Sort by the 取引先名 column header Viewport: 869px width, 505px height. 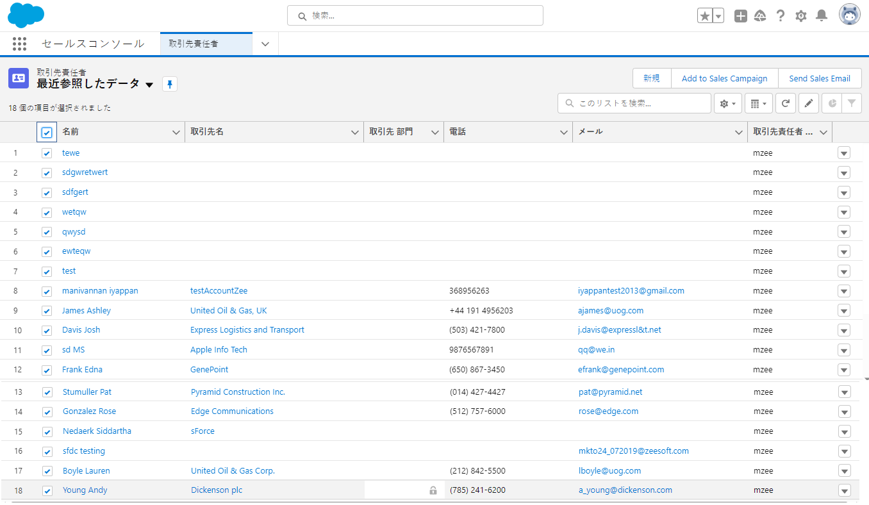click(207, 132)
